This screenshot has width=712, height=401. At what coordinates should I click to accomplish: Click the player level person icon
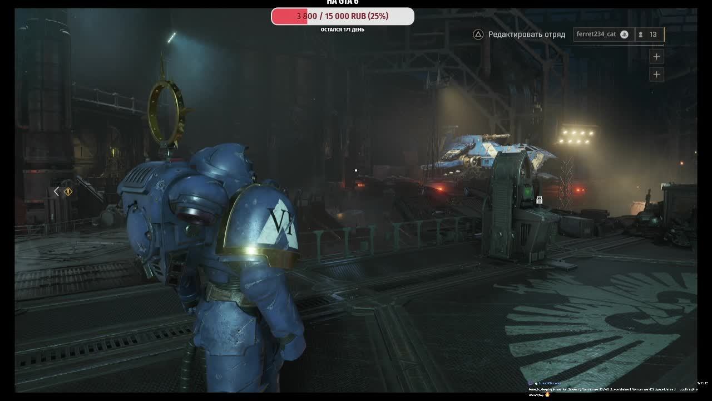[641, 35]
